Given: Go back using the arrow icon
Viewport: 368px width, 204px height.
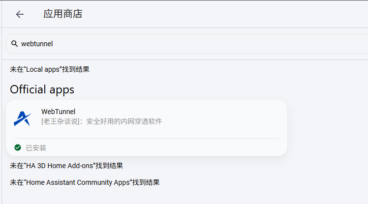Looking at the screenshot, I should tap(20, 14).
